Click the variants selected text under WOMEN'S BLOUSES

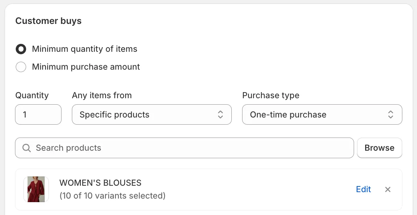(x=112, y=196)
